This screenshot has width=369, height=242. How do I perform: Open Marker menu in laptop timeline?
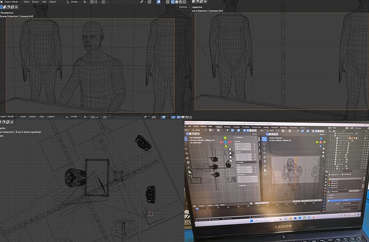[222, 205]
